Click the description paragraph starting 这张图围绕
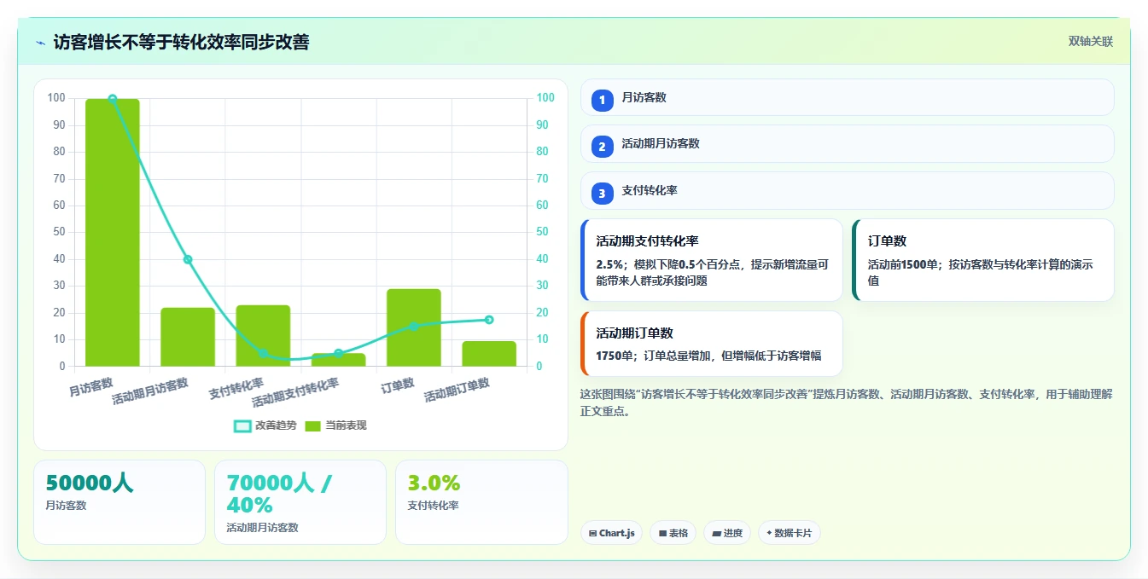Image resolution: width=1148 pixels, height=579 pixels. (x=846, y=402)
